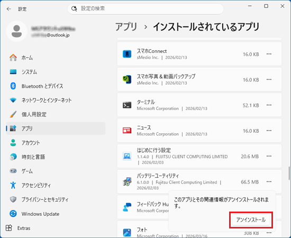Image resolution: width=291 pixels, height=238 pixels.
Task: Click the バッテリーユーティリティ app icon
Action: coord(127,181)
